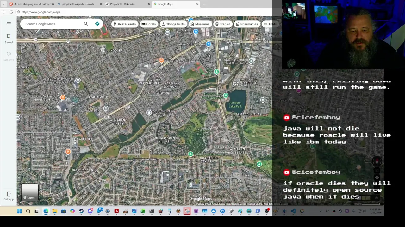Click the Whole Foods Market pin
This screenshot has height=227, width=405.
pyautogui.click(x=208, y=44)
